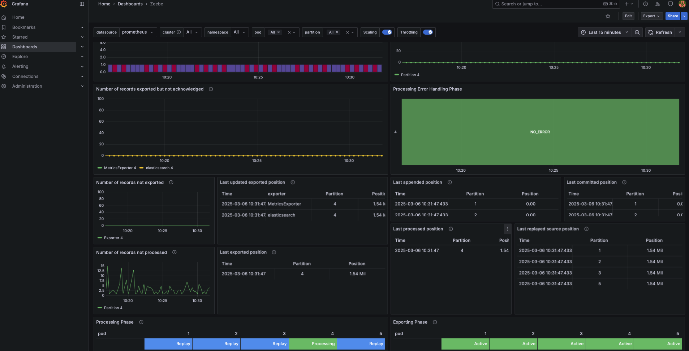This screenshot has width=689, height=351.
Task: Open Explore in the sidebar
Action: click(20, 57)
